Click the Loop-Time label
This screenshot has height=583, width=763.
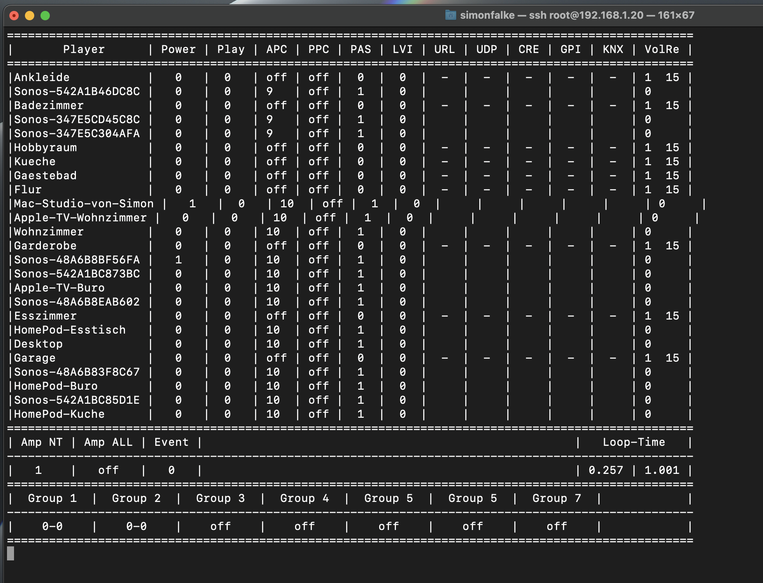pos(633,442)
